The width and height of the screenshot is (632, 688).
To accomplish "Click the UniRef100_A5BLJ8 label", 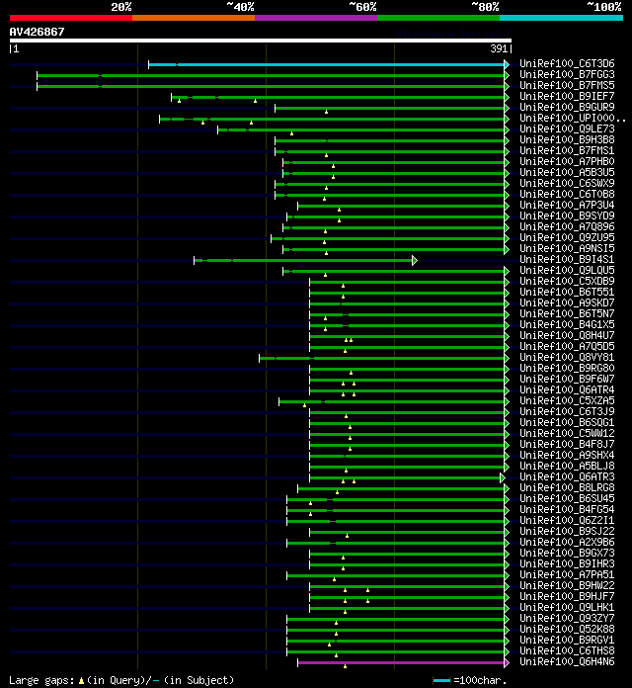I will click(x=567, y=466).
